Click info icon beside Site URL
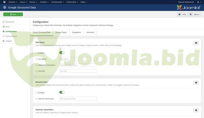This screenshot has width=204, height=118. pos(36,71)
